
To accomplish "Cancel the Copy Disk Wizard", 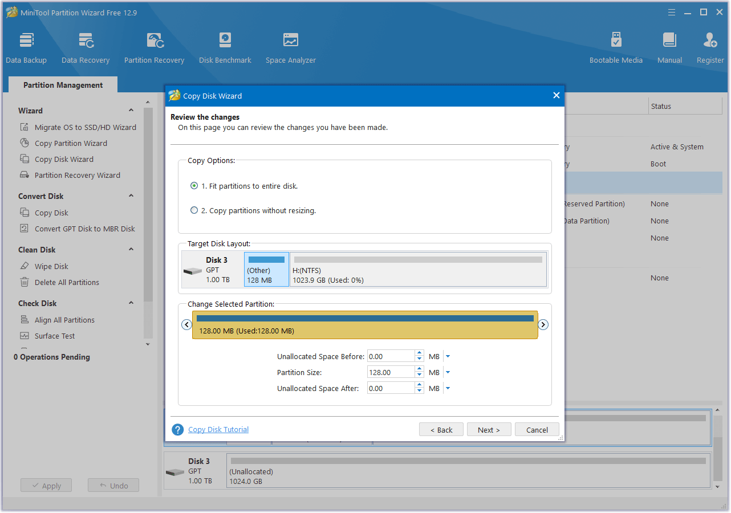I will (x=537, y=430).
